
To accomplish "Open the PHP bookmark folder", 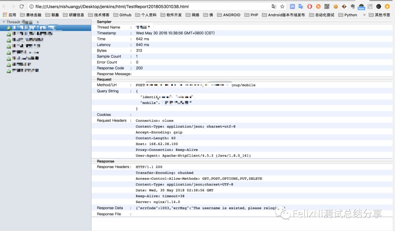I will click(x=251, y=15).
